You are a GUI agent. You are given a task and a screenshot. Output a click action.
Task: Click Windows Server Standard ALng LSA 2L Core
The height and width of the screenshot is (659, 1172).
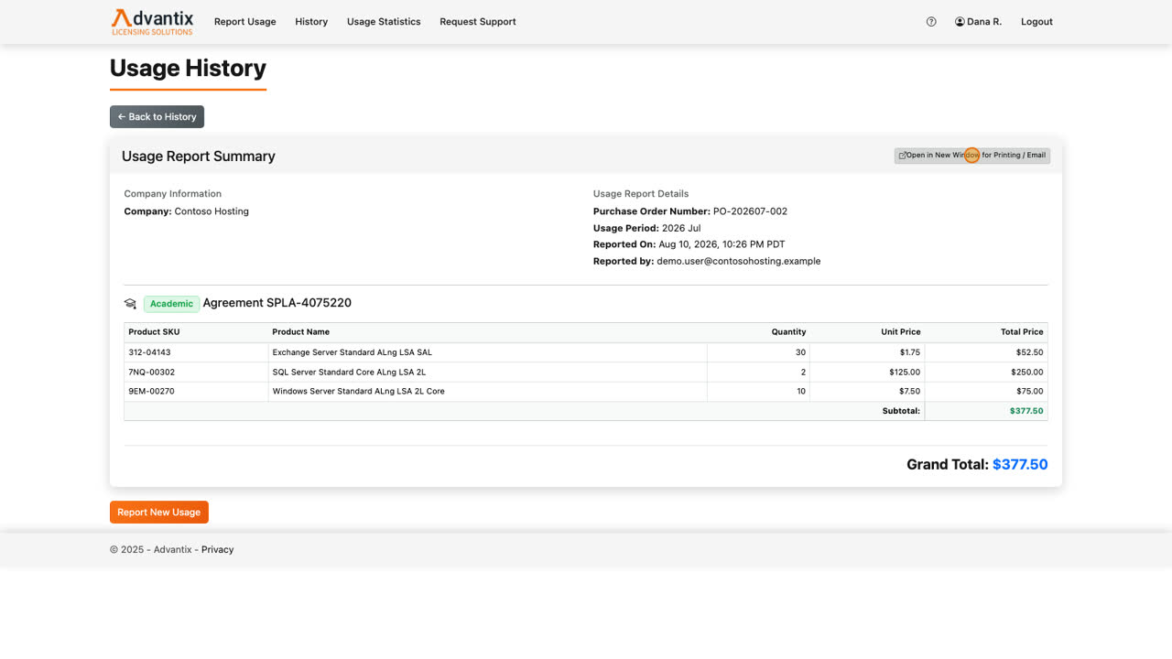click(358, 392)
